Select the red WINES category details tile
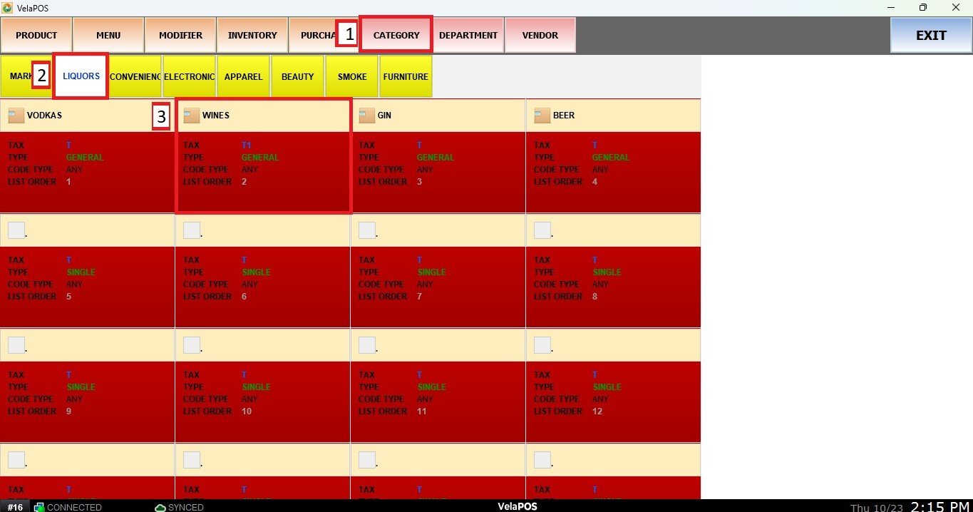Viewport: 973px width, 512px height. [262, 171]
